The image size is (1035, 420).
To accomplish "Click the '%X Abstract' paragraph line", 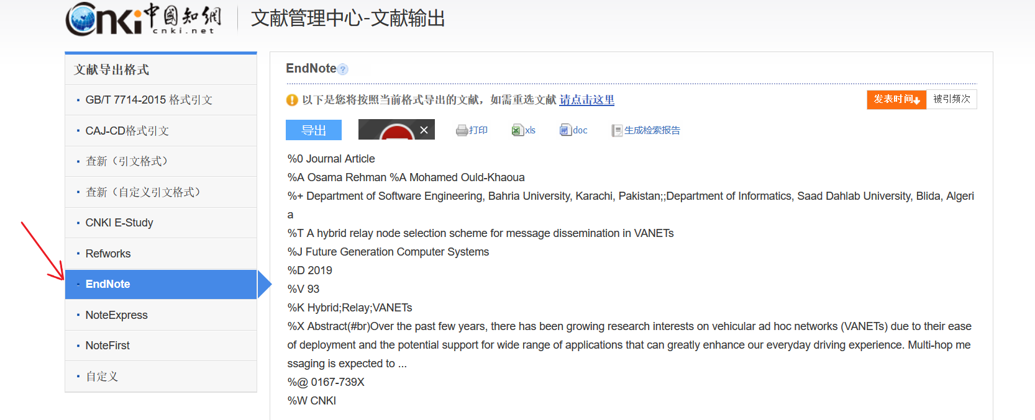I will [629, 345].
